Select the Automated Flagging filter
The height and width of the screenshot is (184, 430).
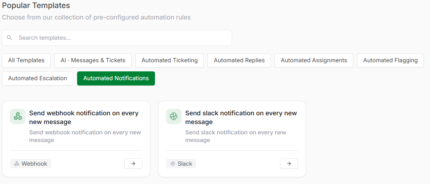click(x=390, y=60)
